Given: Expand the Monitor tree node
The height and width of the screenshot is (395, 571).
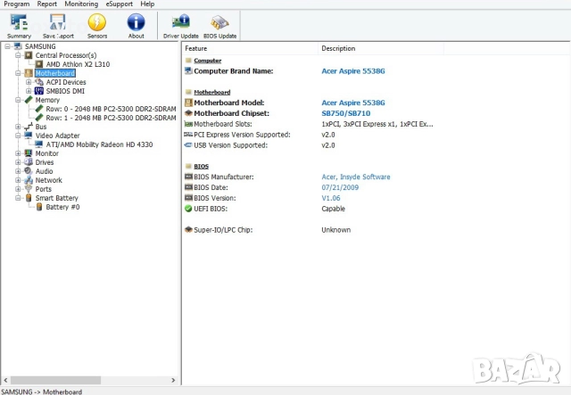Looking at the screenshot, I should click(18, 153).
